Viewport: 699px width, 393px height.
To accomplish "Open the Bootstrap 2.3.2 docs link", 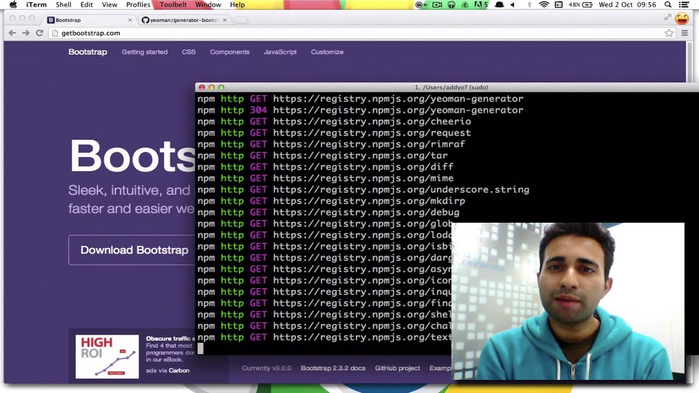I will tap(333, 368).
